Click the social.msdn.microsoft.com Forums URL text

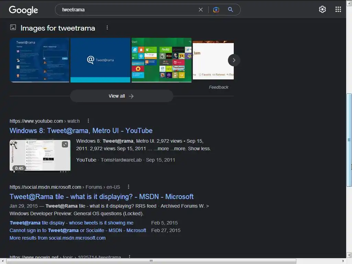click(65, 187)
